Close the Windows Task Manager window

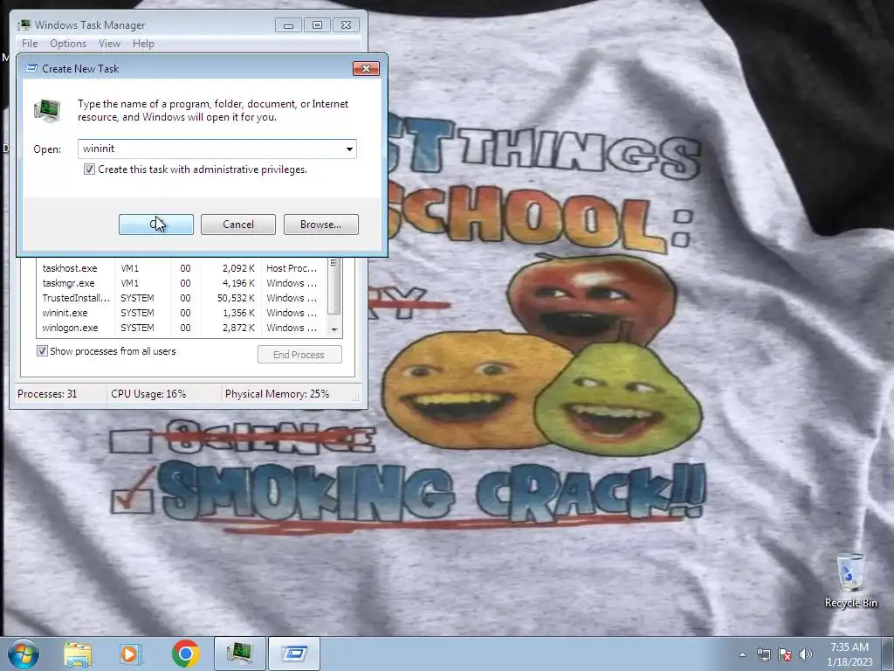(x=346, y=25)
